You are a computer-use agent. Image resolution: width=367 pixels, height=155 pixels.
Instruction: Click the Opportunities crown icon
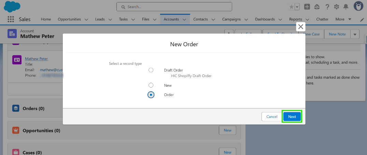point(16,130)
